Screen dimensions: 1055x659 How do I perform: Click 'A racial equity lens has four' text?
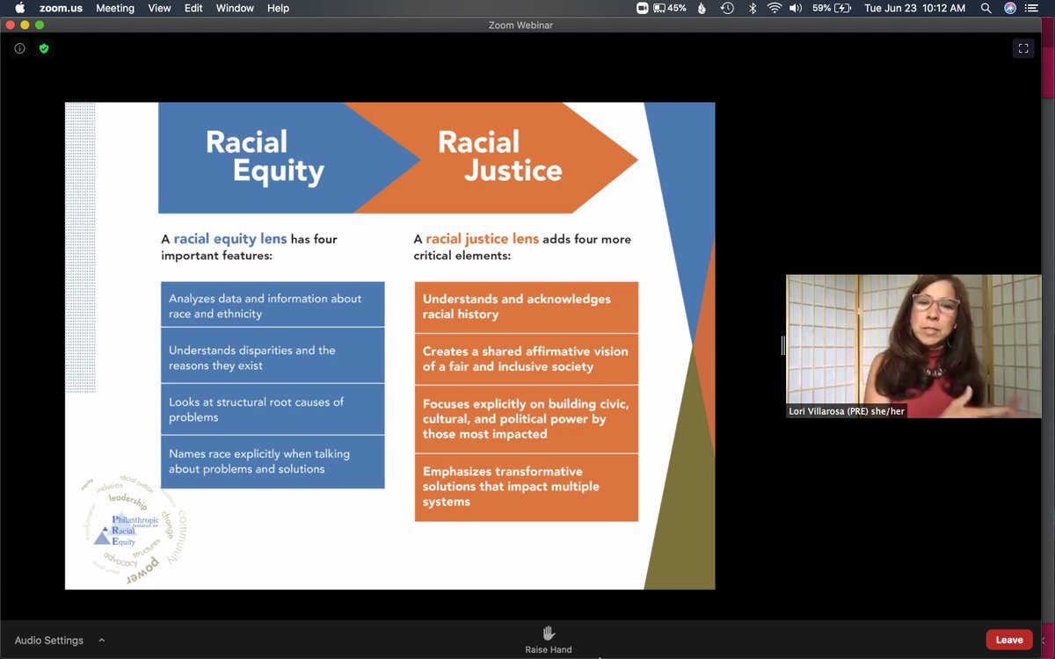click(250, 247)
